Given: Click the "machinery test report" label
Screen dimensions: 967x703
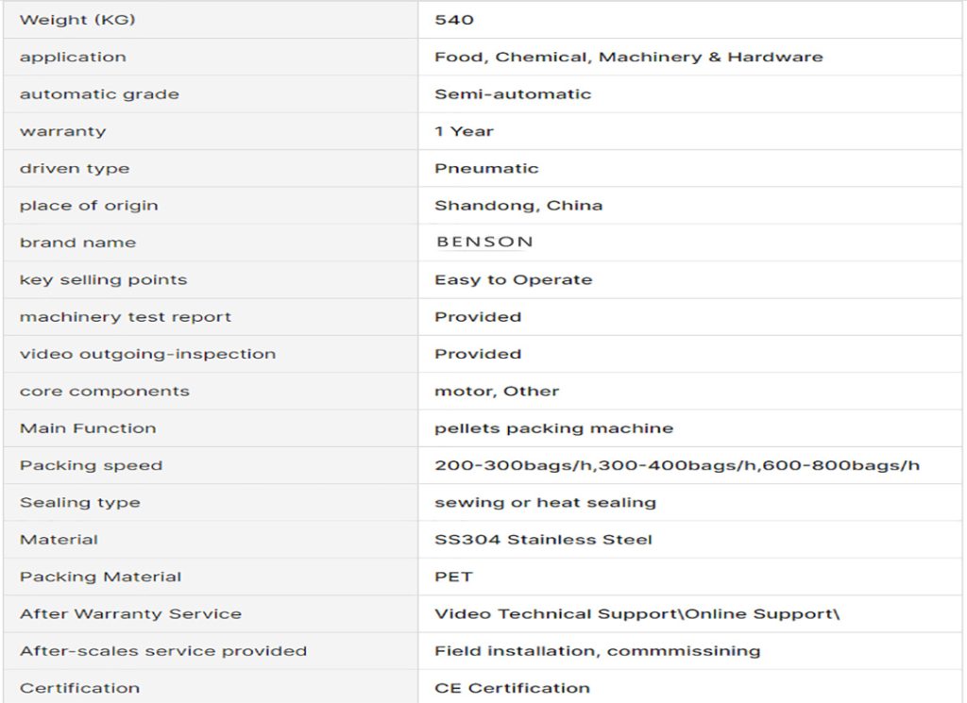Looking at the screenshot, I should pyautogui.click(x=126, y=317).
